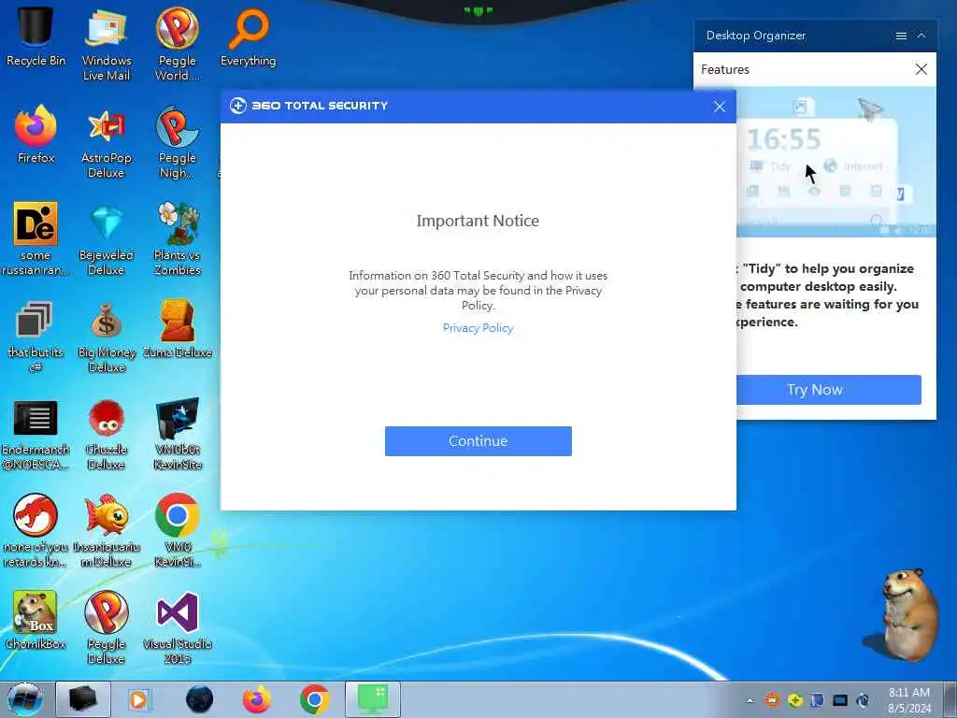
Task: Click the Show desktop strip on taskbar
Action: coord(952,699)
